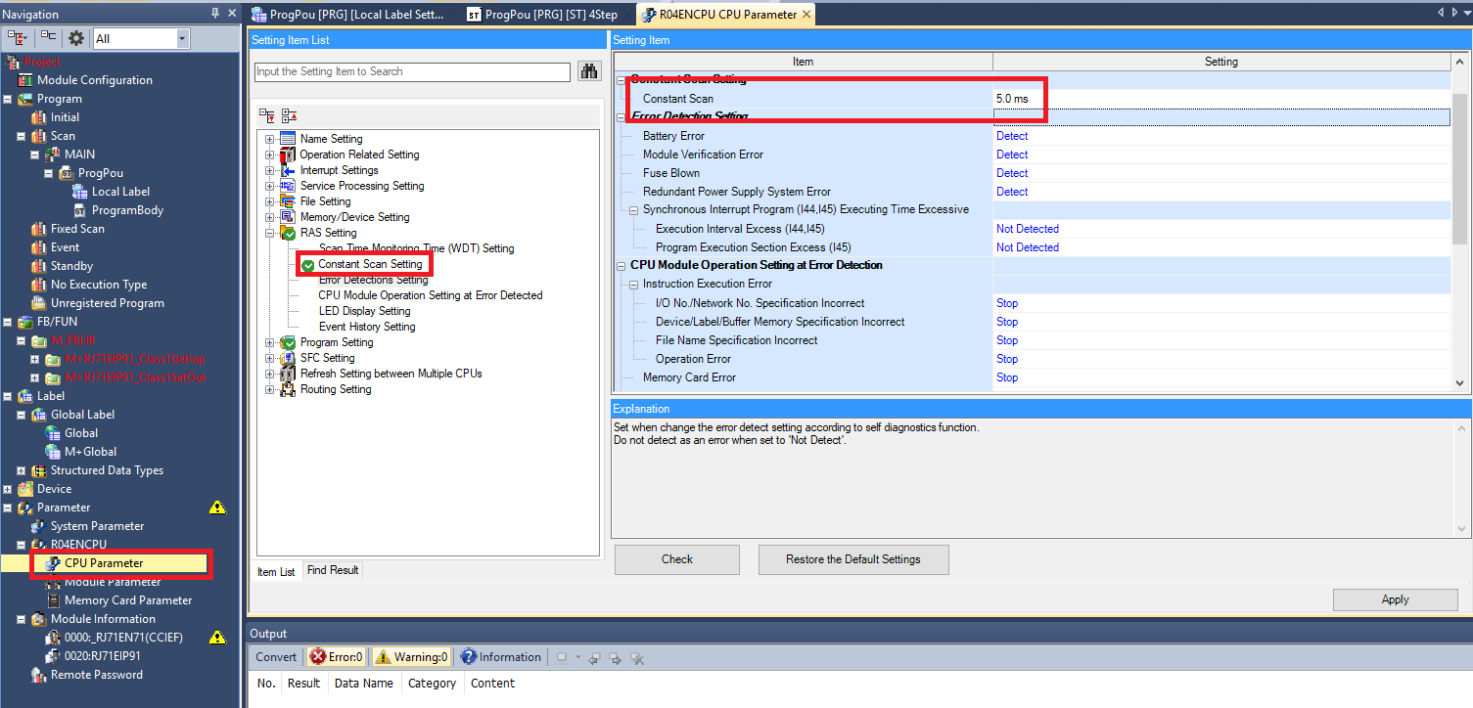
Task: Click Restore the Default Settings button
Action: pos(852,559)
